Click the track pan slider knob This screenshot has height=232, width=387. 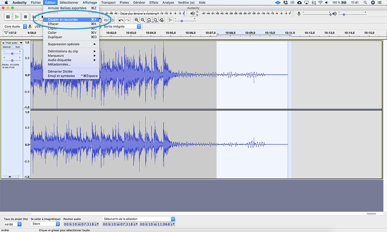pyautogui.click(x=12, y=60)
